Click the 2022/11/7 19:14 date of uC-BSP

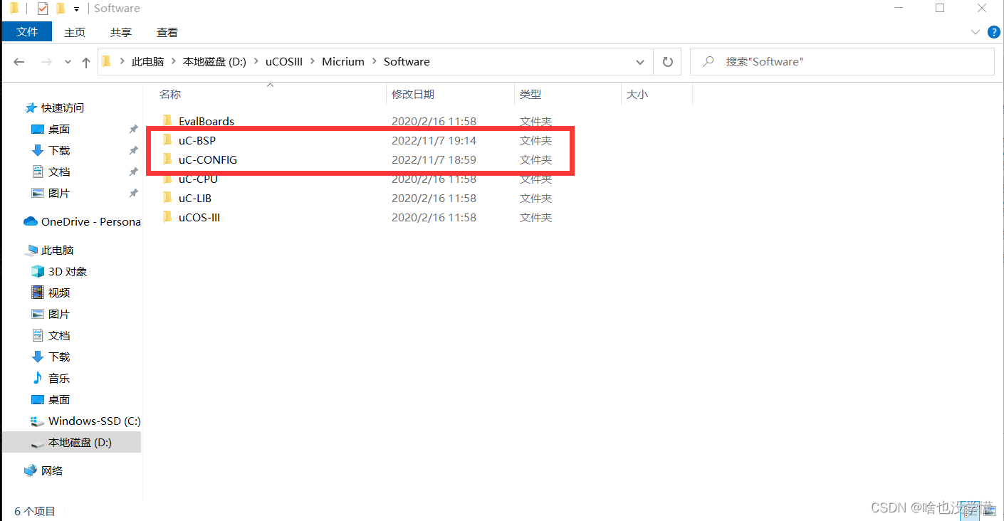[x=434, y=140]
